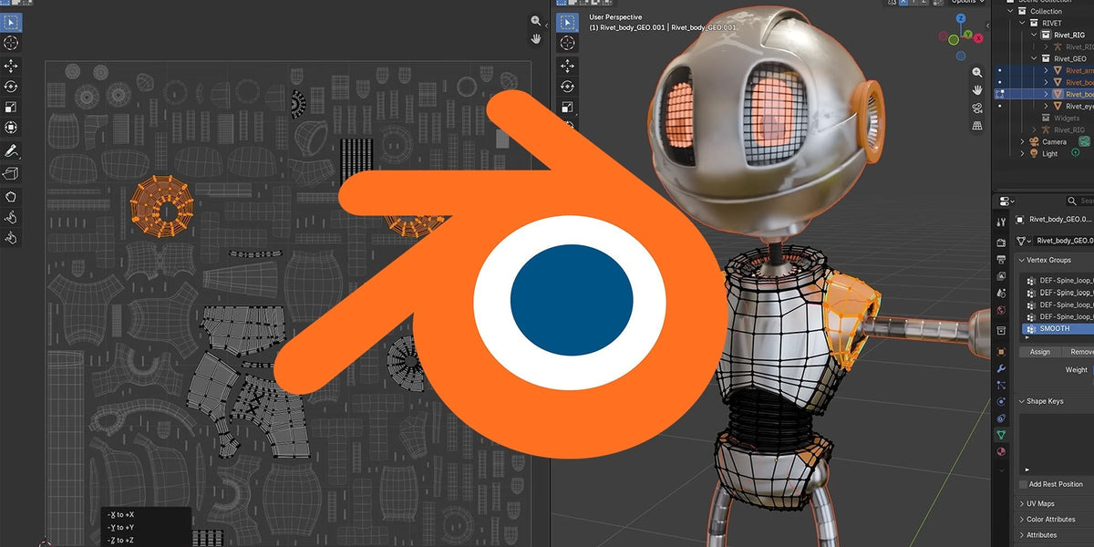
Task: Open the Material properties tab
Action: [x=1002, y=452]
